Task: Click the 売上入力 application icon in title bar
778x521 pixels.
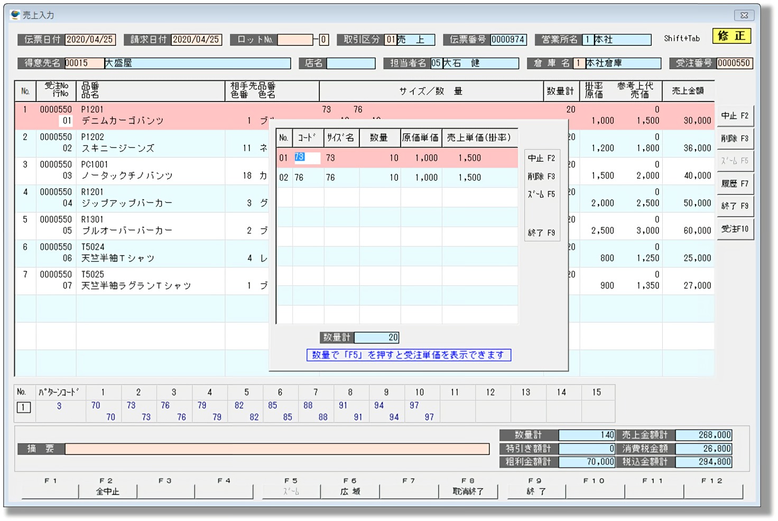Action: tap(15, 15)
